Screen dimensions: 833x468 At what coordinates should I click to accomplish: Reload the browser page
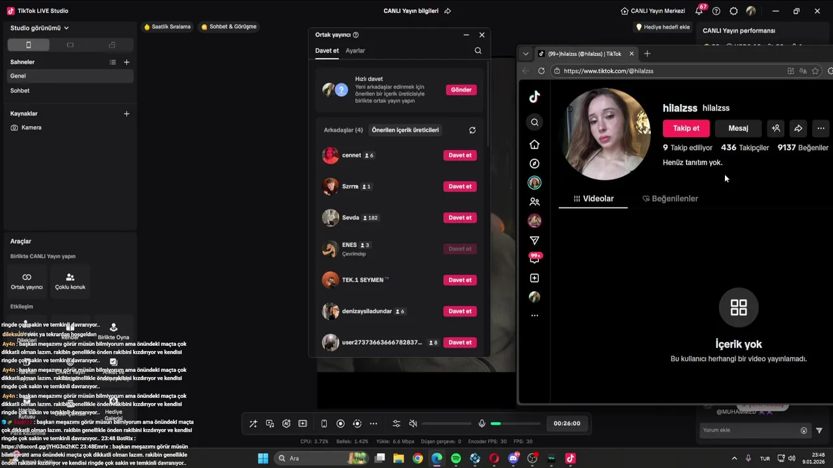tap(541, 71)
